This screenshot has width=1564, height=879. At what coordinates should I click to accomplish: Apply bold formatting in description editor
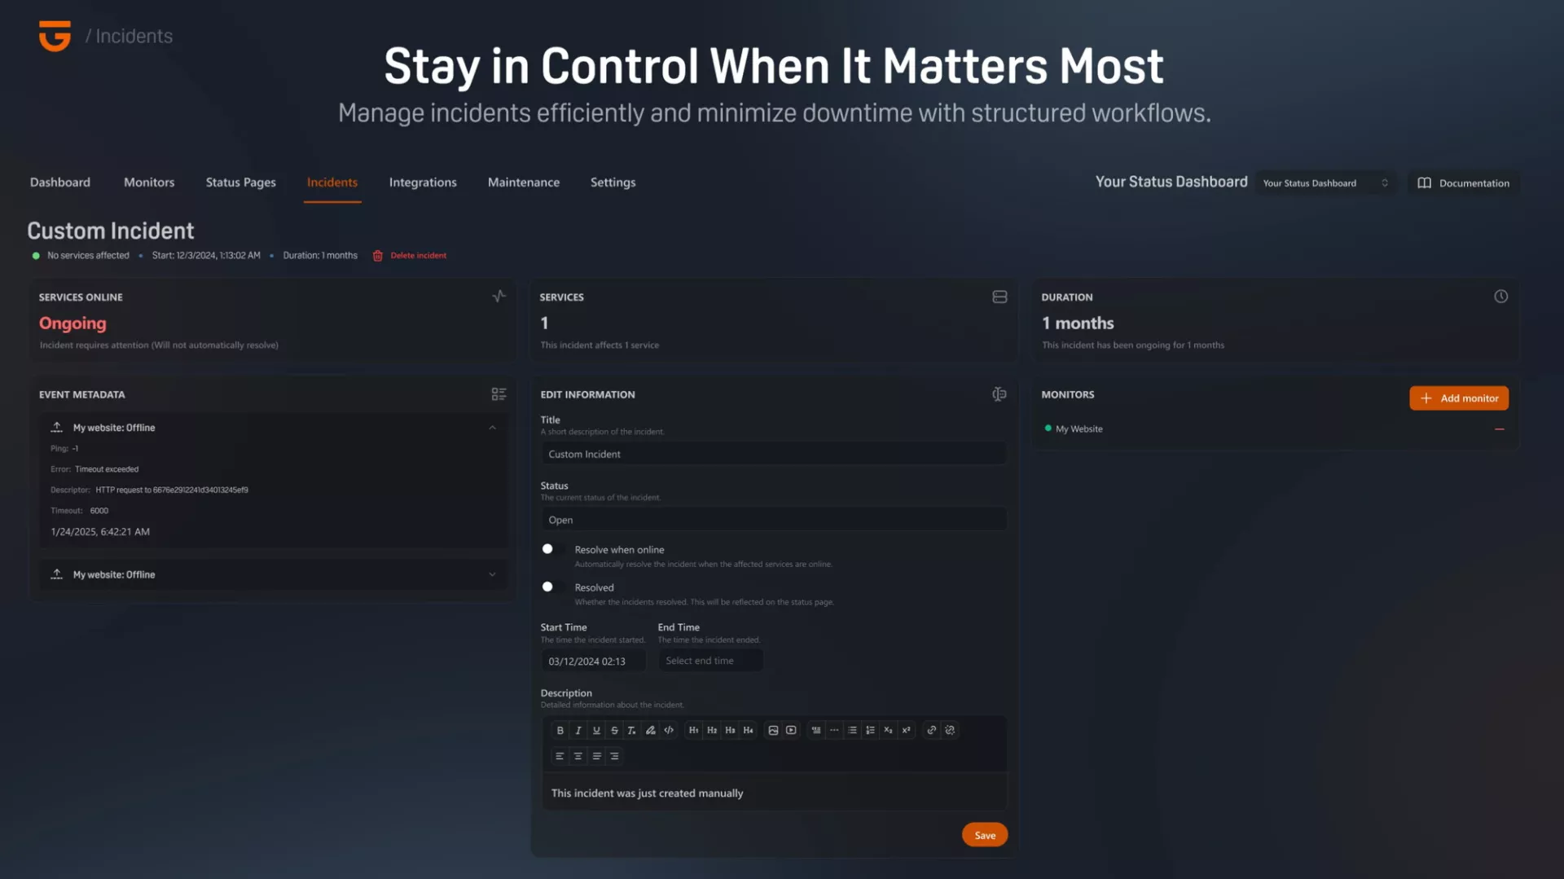[x=560, y=730]
